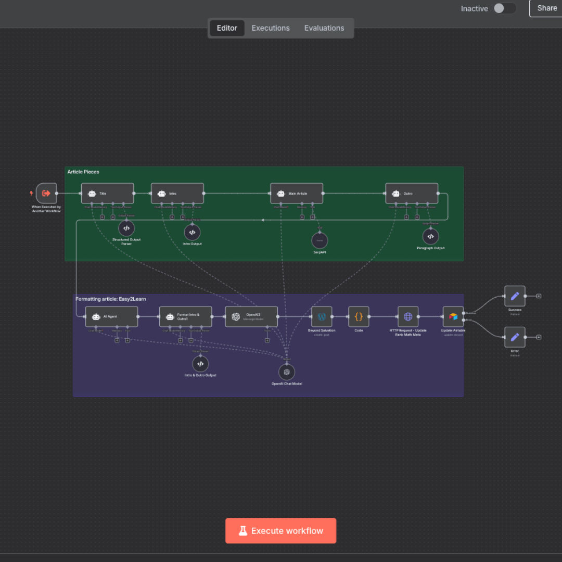Toggle the workflow Inactive switch

[x=504, y=8]
